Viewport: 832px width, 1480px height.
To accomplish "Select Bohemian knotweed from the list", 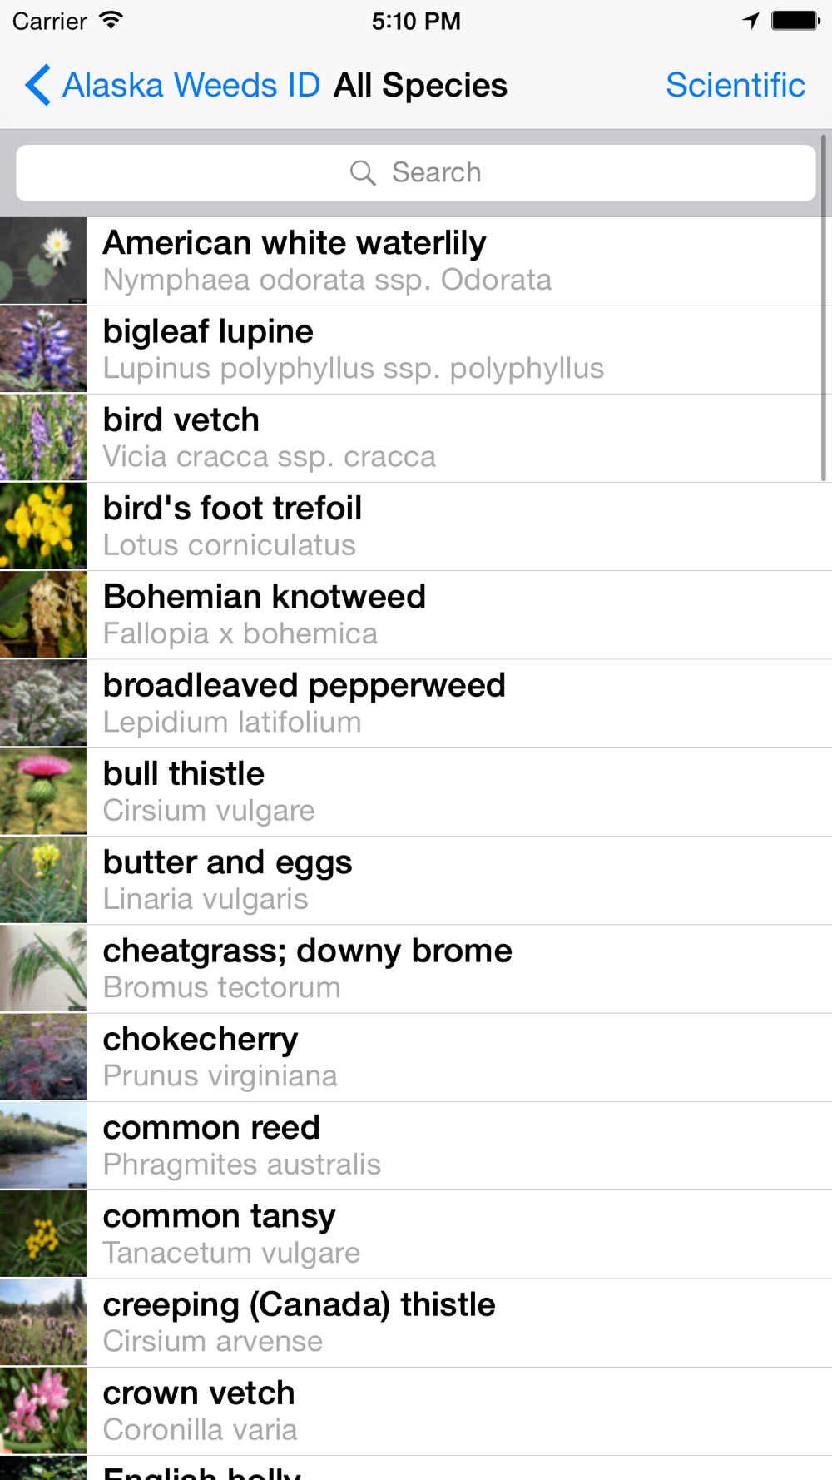I will (416, 615).
